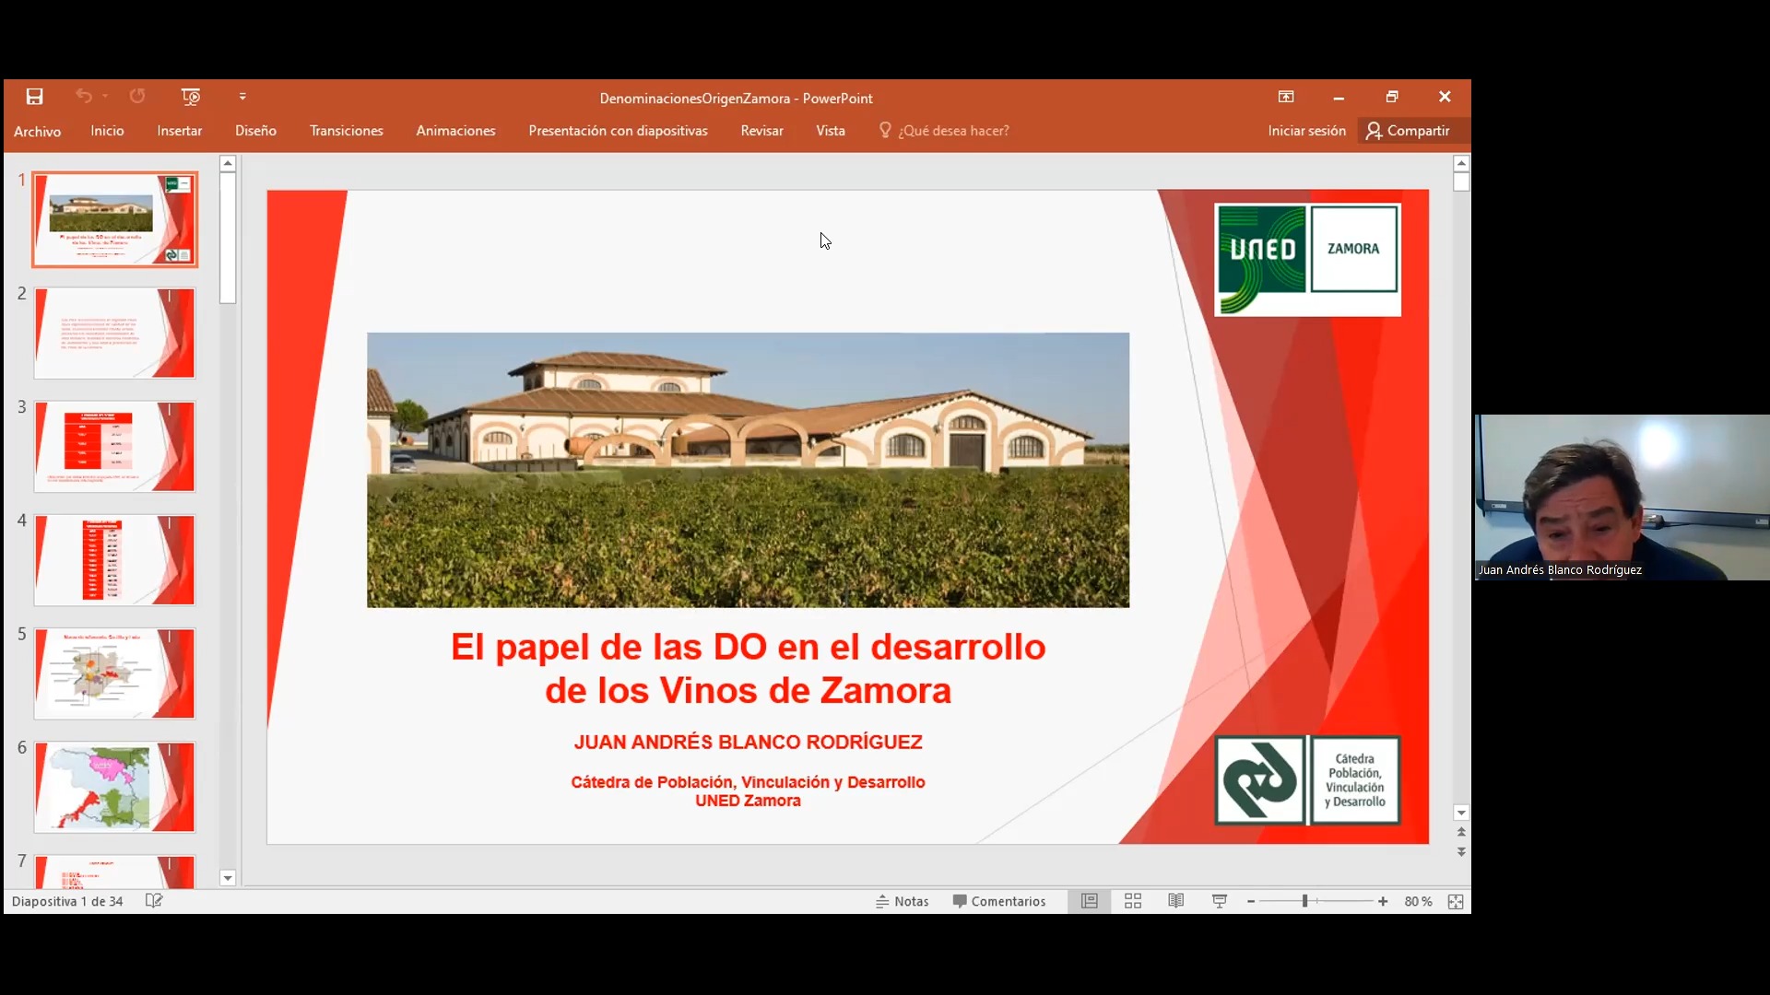Click the zoom slider handle
The image size is (1770, 995).
pyautogui.click(x=1304, y=901)
